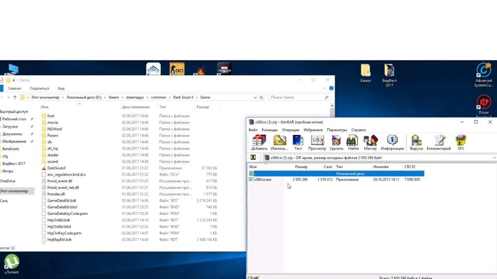The width and height of the screenshot is (497, 279).
Task: Open the Marvel Heroes desktop shortcut
Action: pyautogui.click(x=224, y=69)
